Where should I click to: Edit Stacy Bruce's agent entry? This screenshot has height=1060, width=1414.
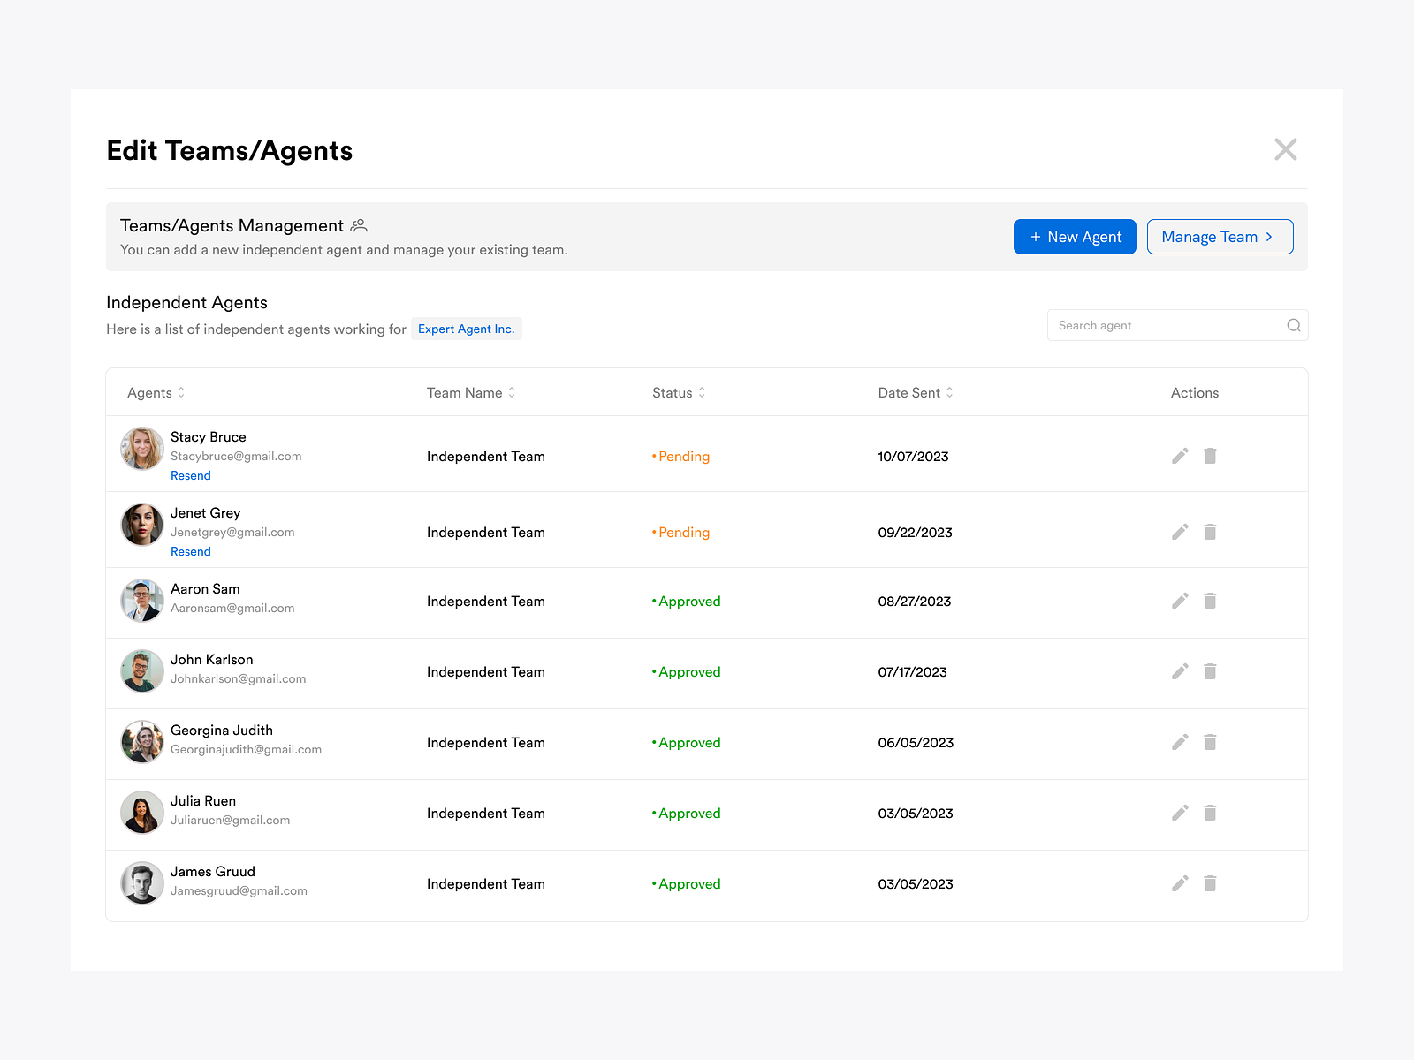pos(1180,456)
